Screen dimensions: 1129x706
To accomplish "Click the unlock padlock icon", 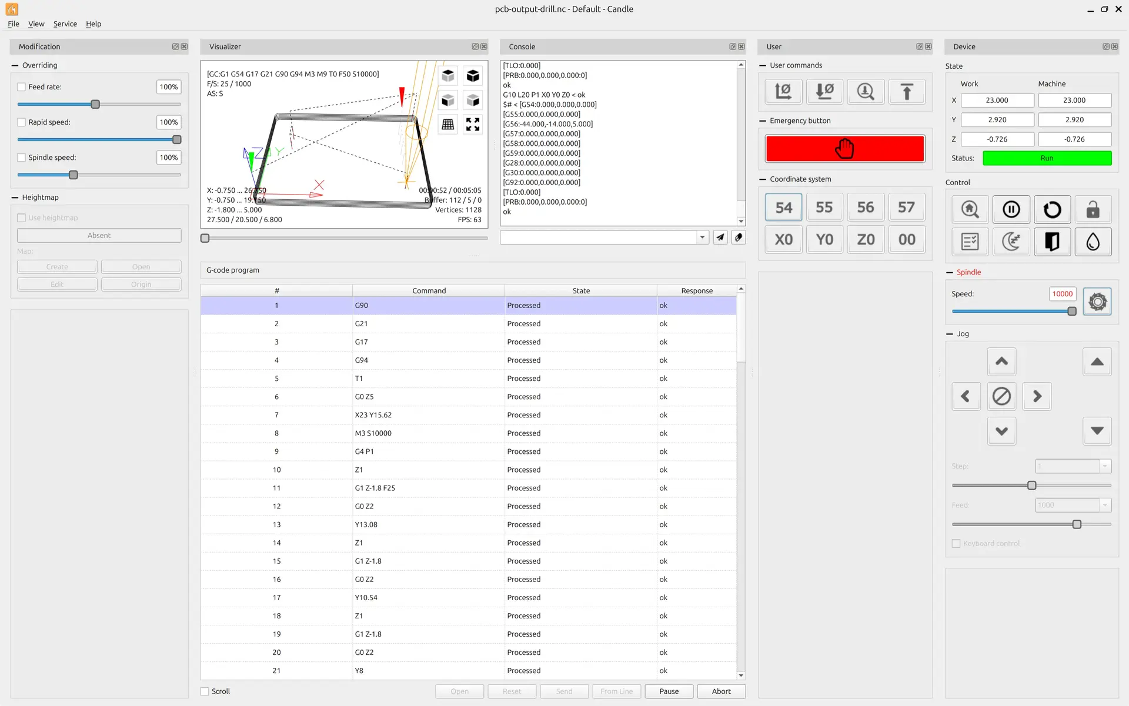I will [x=1093, y=209].
